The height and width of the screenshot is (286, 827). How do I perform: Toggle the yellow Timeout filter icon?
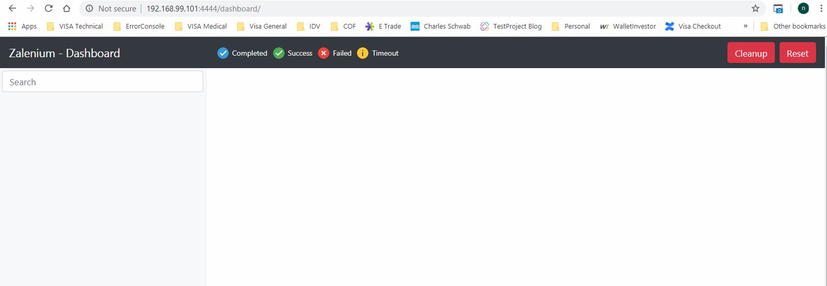point(363,53)
